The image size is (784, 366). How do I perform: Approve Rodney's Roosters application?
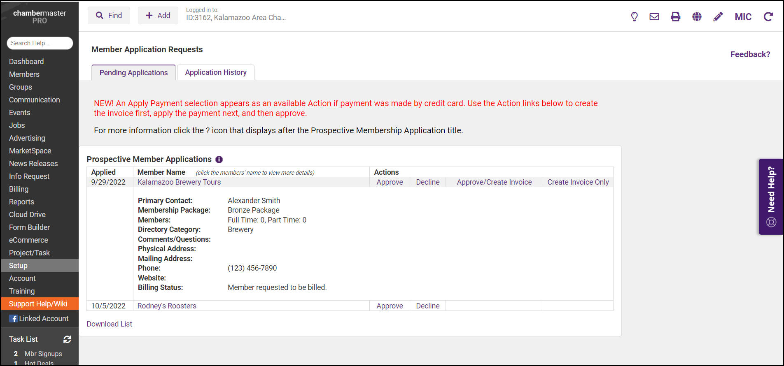pos(390,306)
